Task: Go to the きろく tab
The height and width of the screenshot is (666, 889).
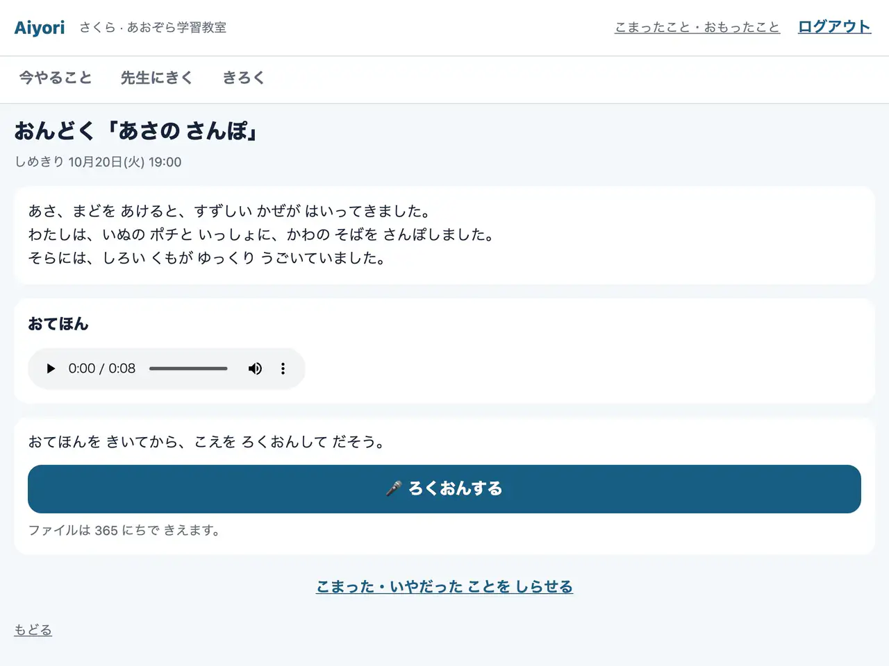Action: 244,78
